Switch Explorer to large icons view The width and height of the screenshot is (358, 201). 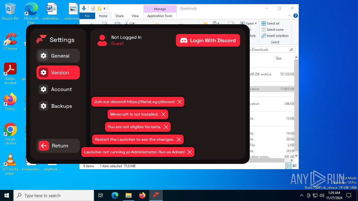point(294,166)
